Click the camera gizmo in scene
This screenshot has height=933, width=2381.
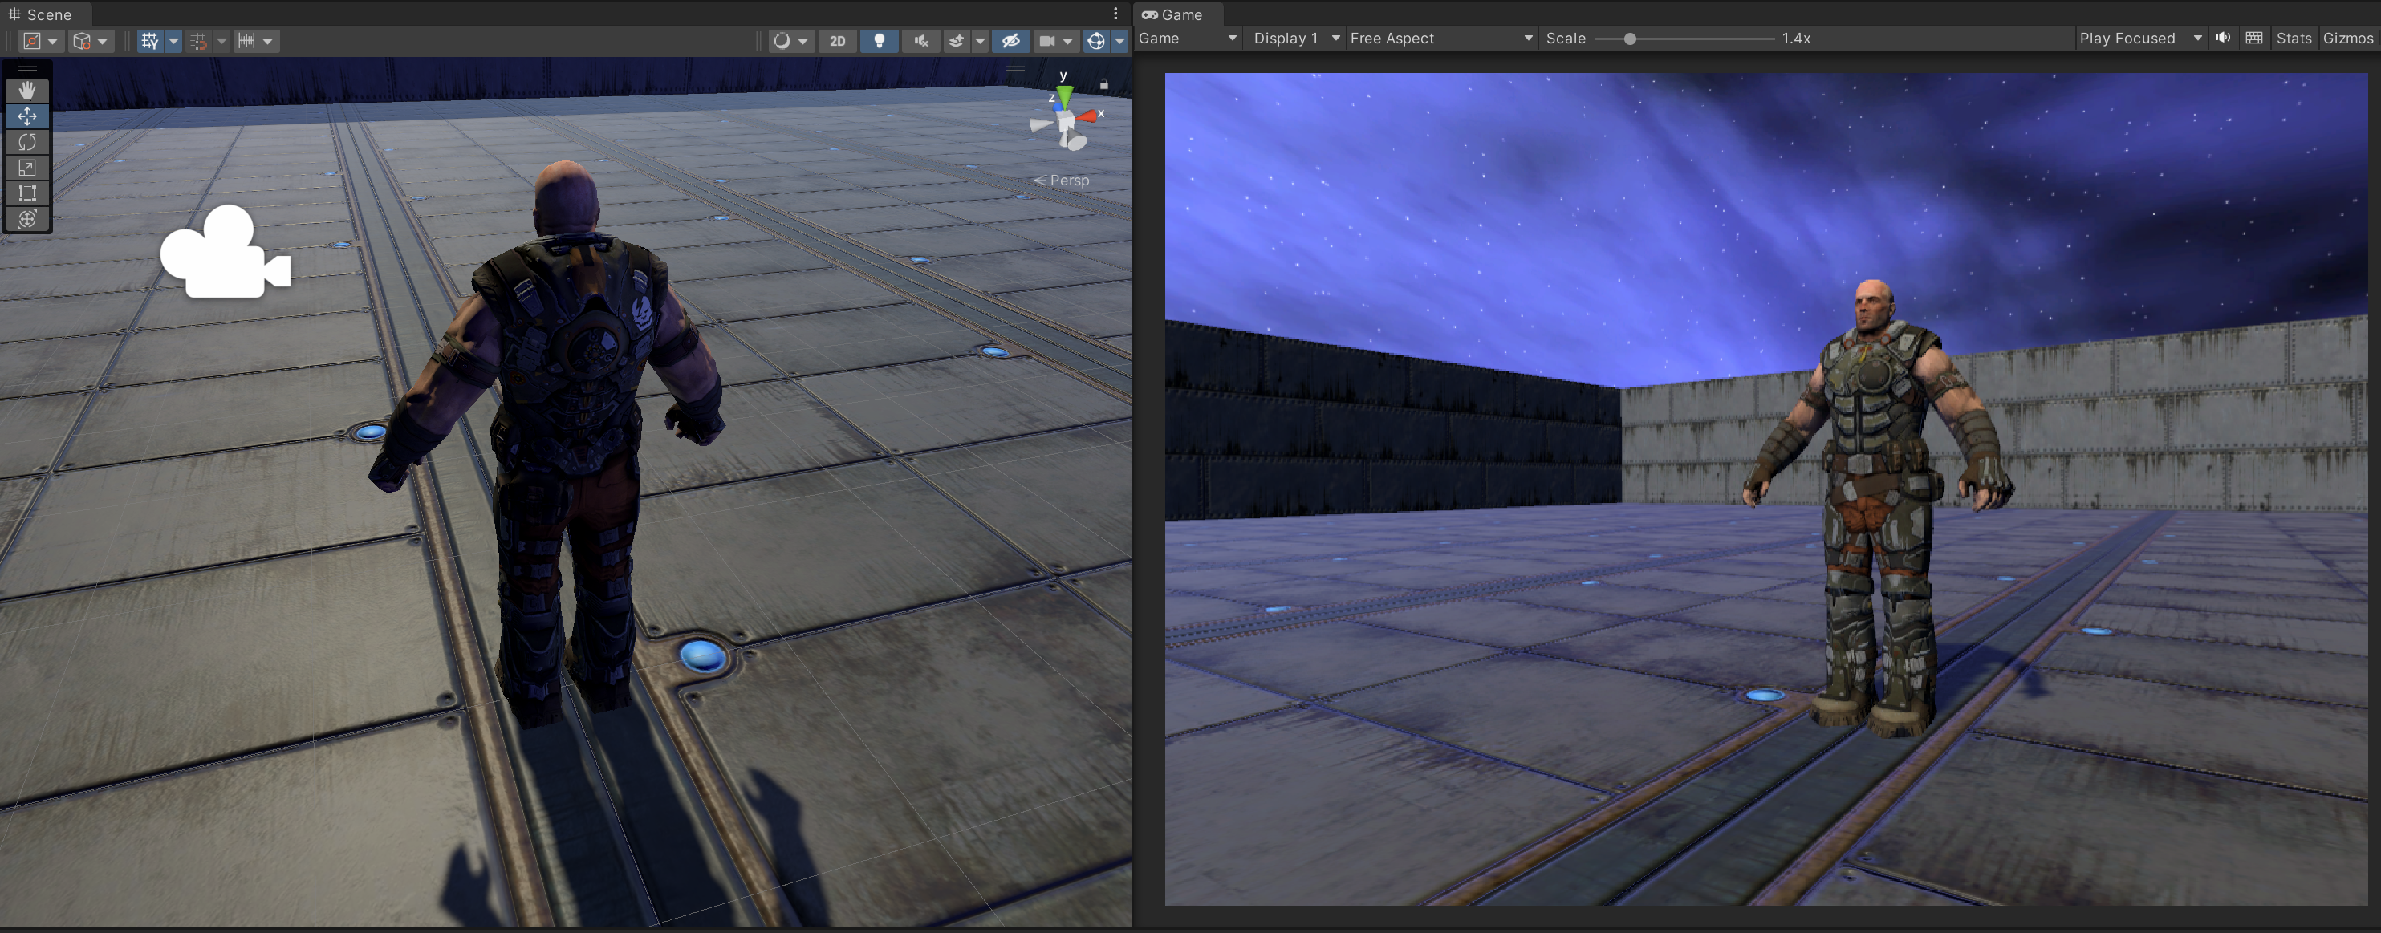tap(225, 254)
